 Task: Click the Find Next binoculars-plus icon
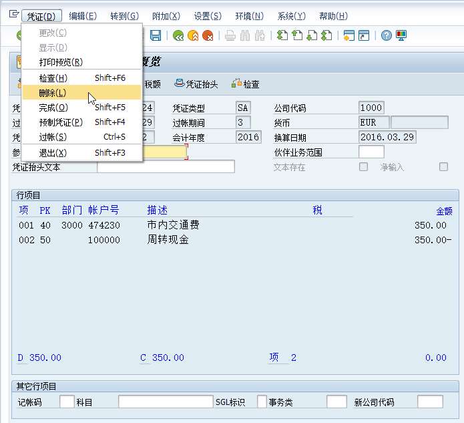(x=260, y=35)
